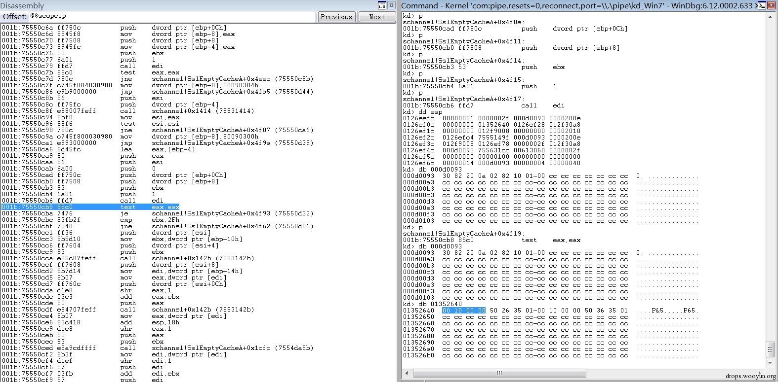Screen dimensions: 778x382
Task: Click the ASCII '....P&5.....P65.' dump text
Action: pos(667,311)
